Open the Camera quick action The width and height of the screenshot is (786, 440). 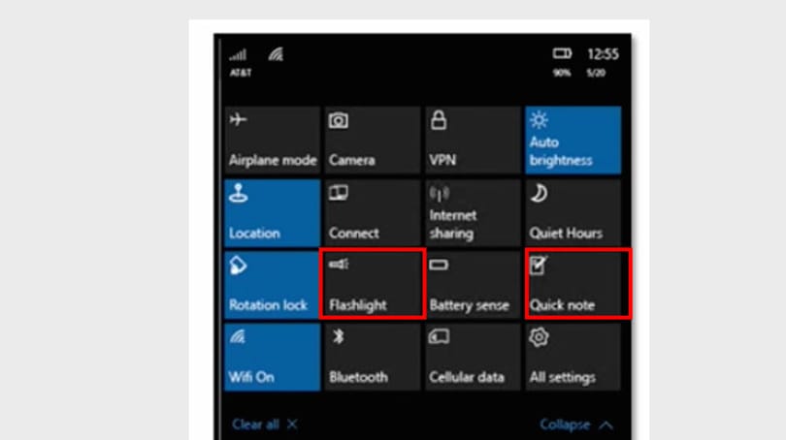click(x=373, y=140)
